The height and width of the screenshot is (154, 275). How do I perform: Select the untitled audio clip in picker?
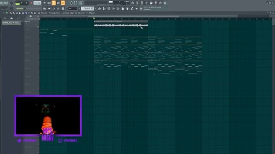point(12,23)
